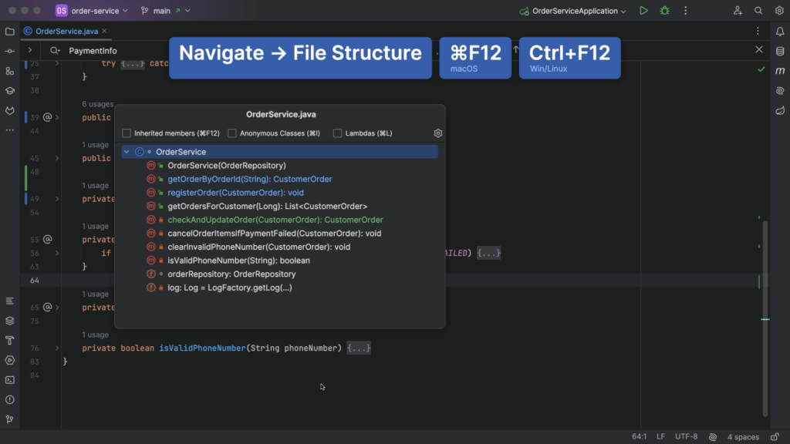
Task: Open the order-service project dropdown
Action: click(x=93, y=11)
